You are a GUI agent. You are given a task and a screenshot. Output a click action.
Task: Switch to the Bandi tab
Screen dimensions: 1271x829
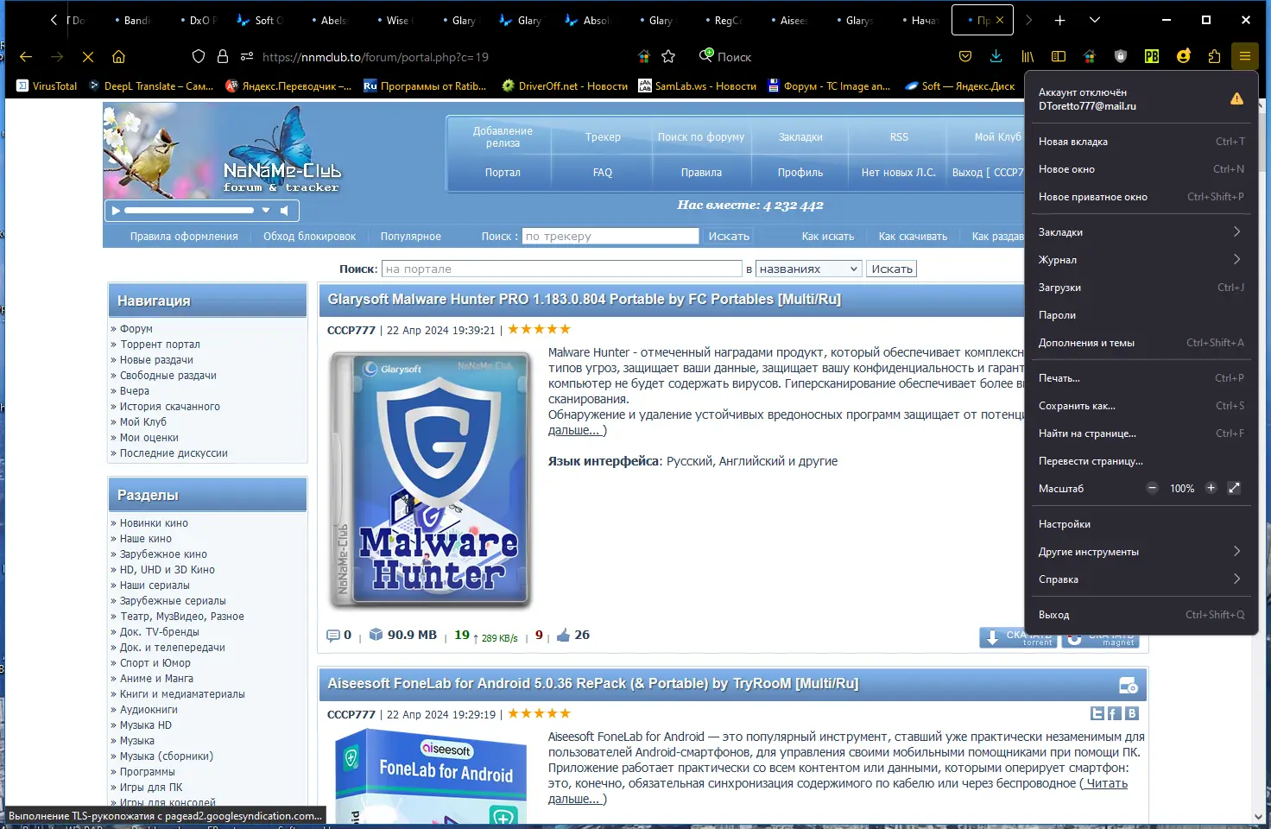click(134, 20)
